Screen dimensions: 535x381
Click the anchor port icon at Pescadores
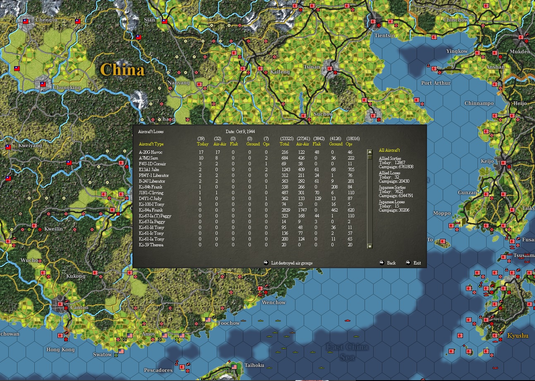[x=176, y=363]
